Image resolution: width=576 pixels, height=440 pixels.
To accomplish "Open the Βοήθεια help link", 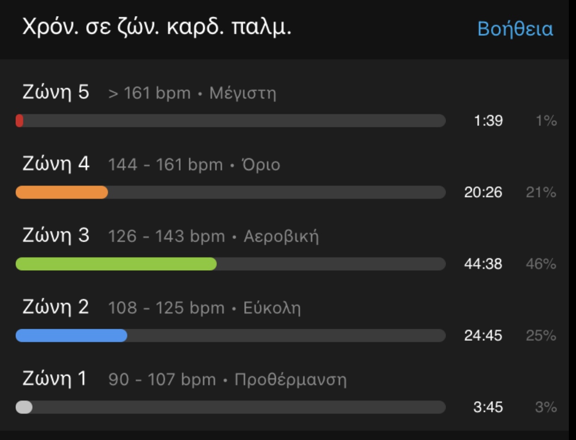I will click(515, 29).
